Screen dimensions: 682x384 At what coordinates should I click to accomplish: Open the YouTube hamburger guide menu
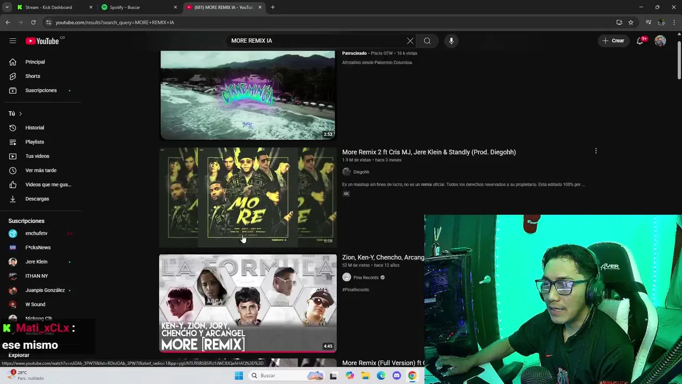click(13, 41)
